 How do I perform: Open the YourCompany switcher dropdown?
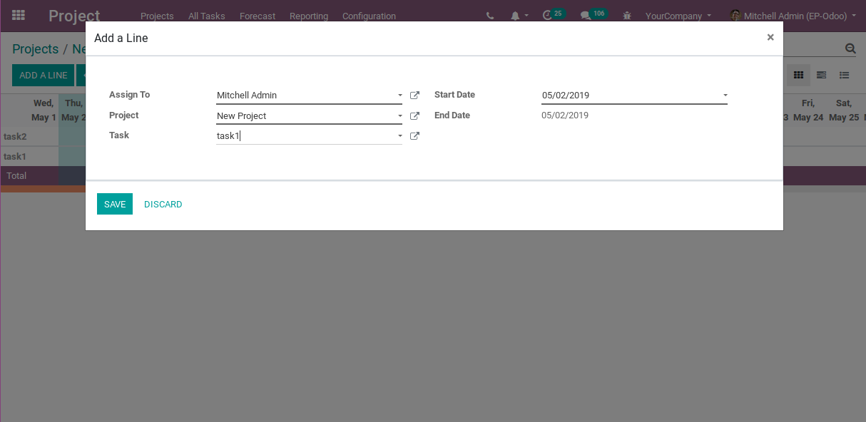pos(678,16)
